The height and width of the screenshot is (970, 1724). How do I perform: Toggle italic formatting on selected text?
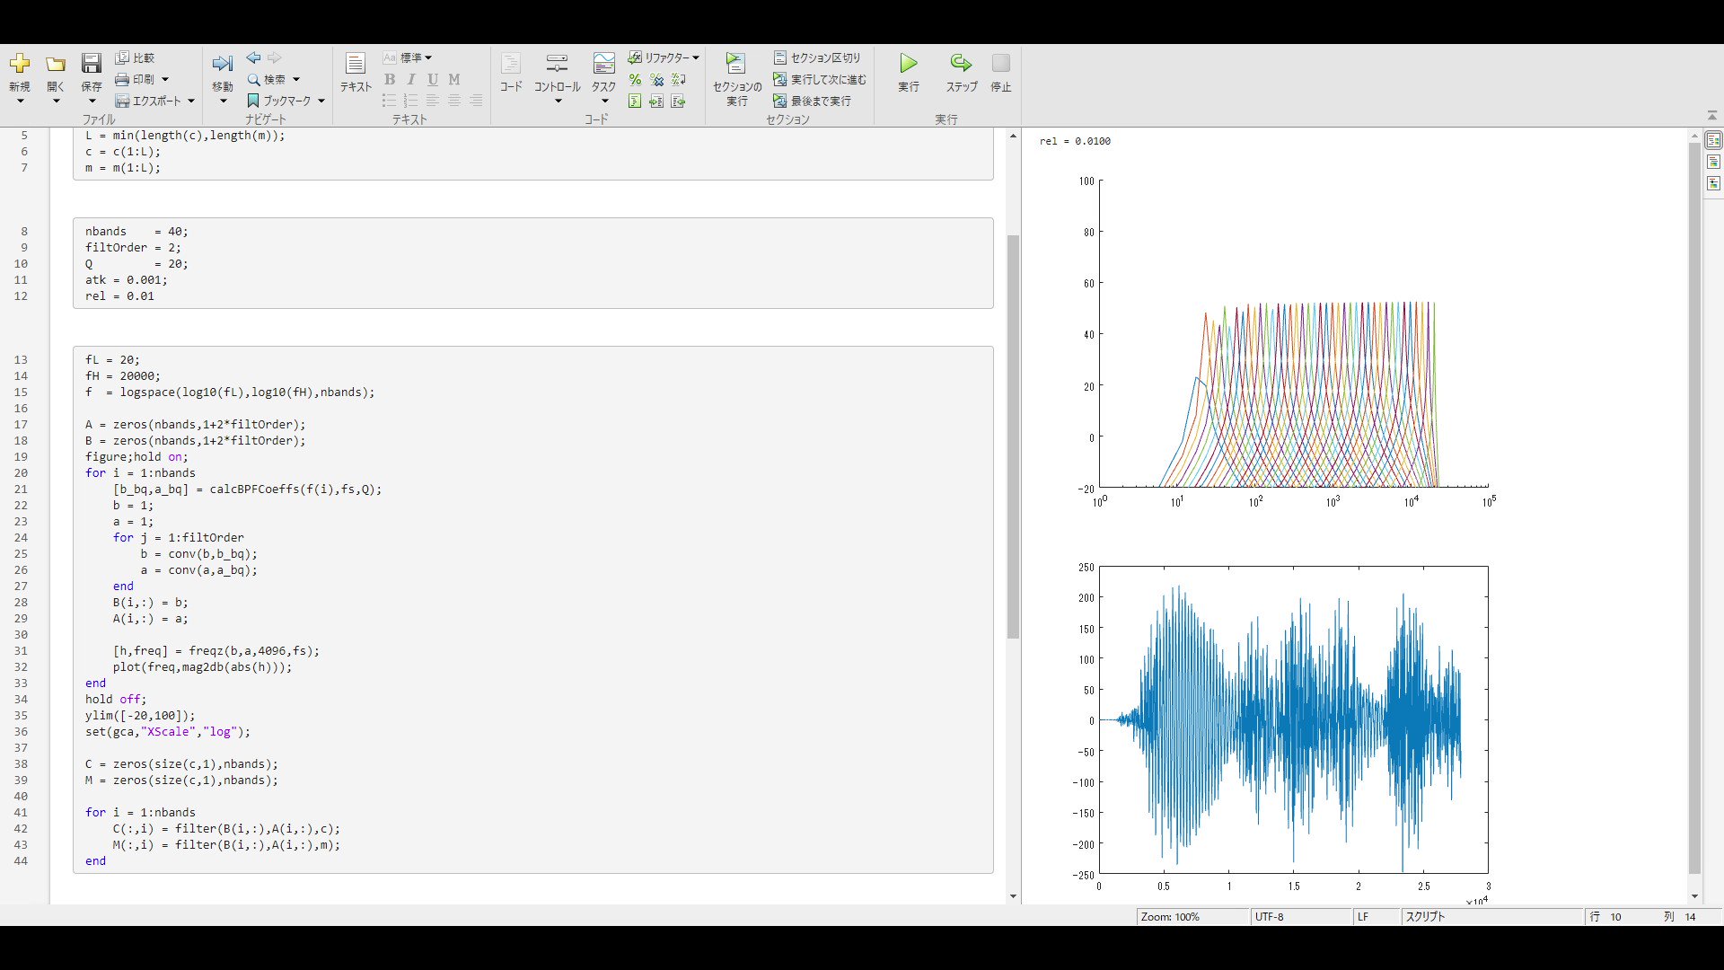(411, 79)
